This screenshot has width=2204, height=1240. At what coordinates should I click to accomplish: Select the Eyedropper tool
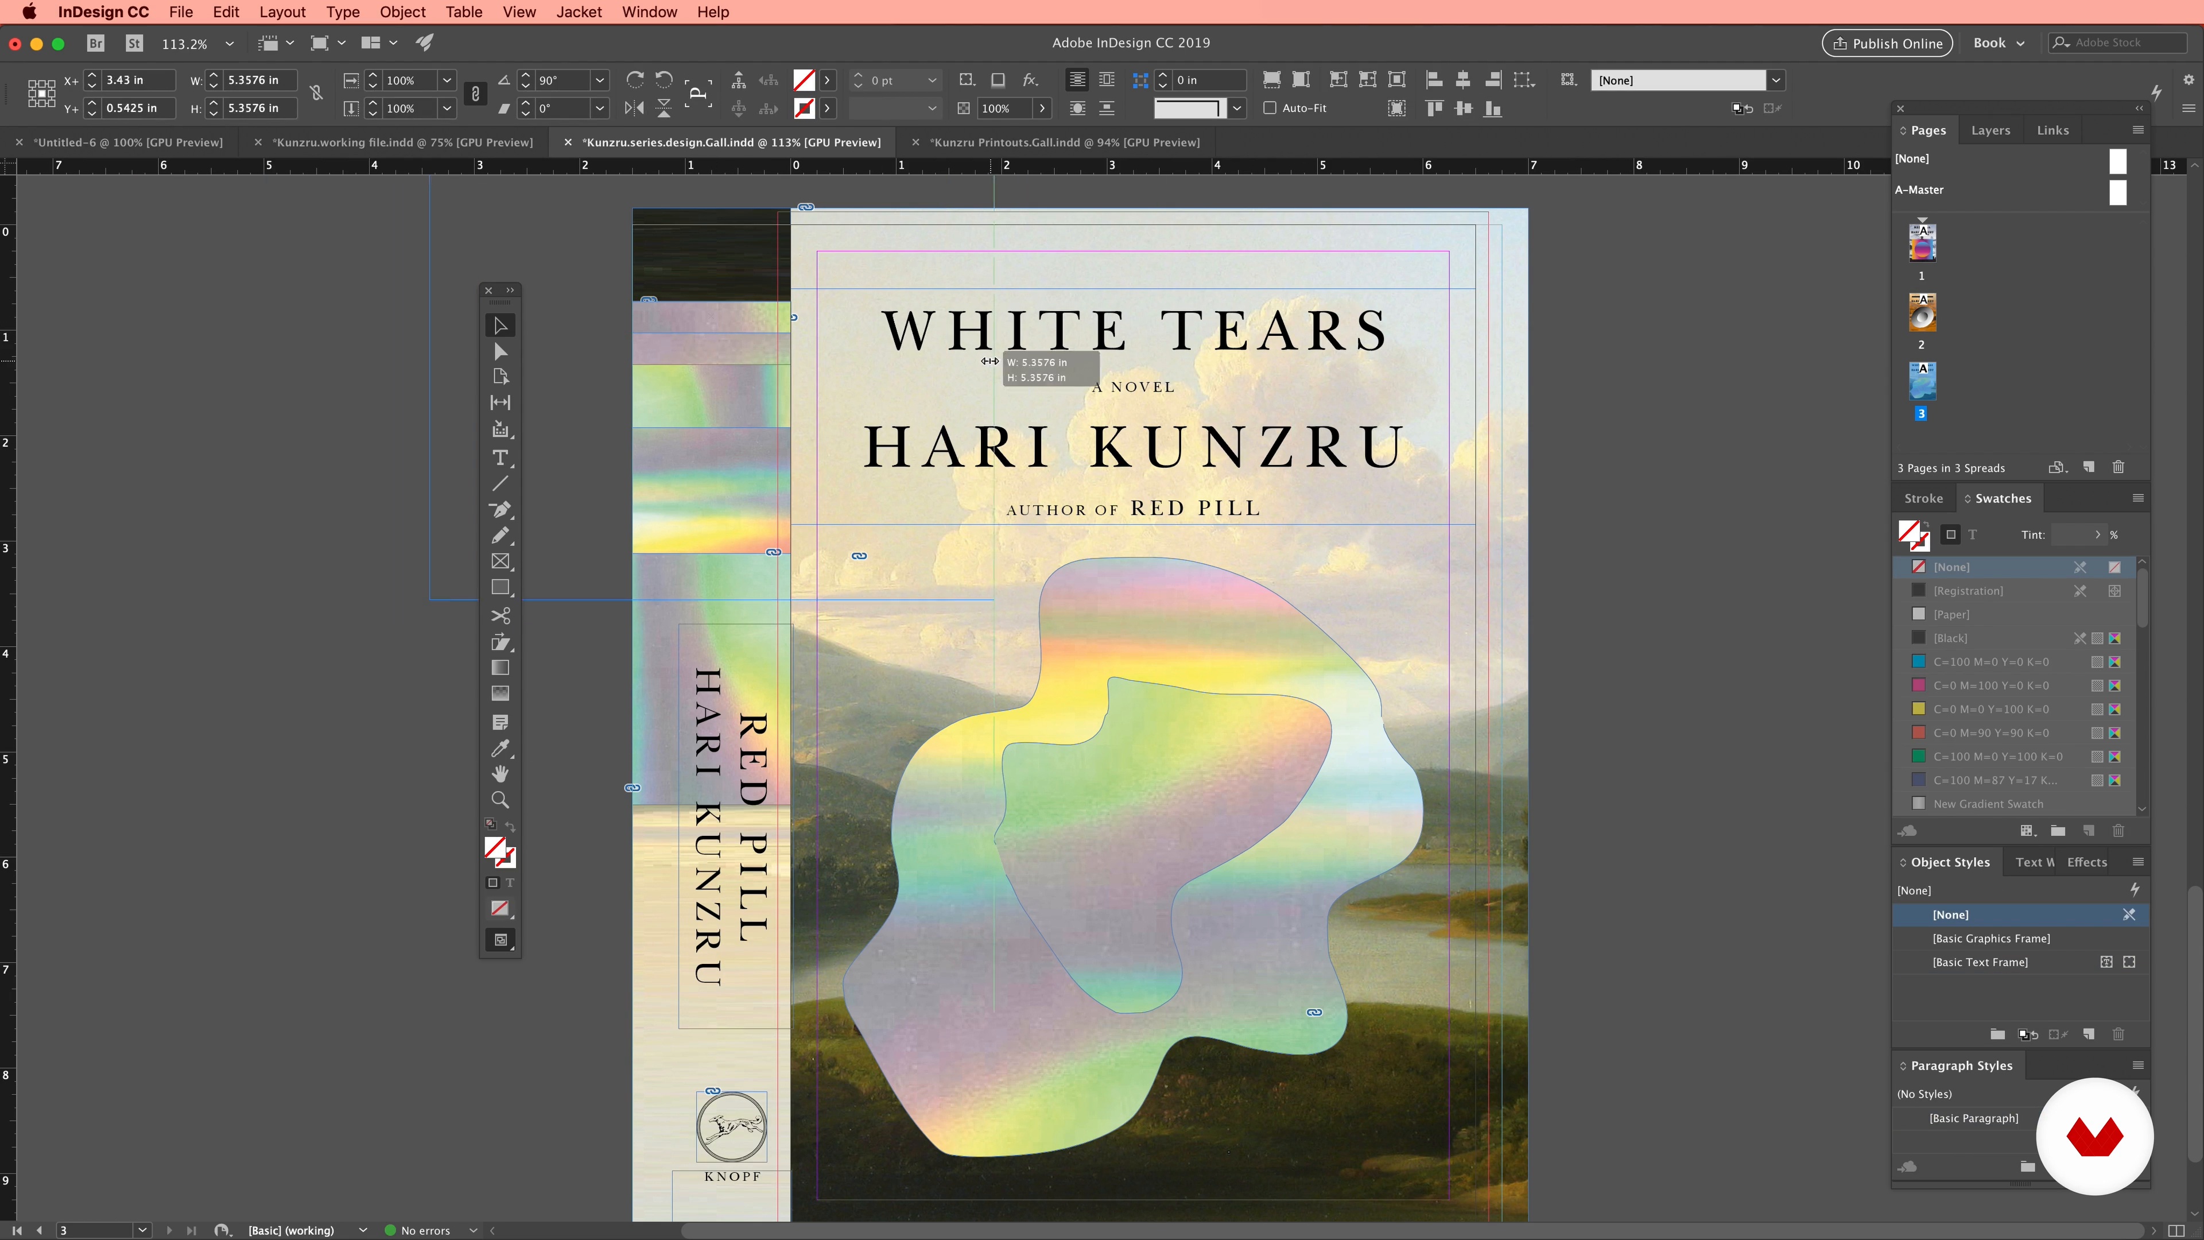click(500, 749)
